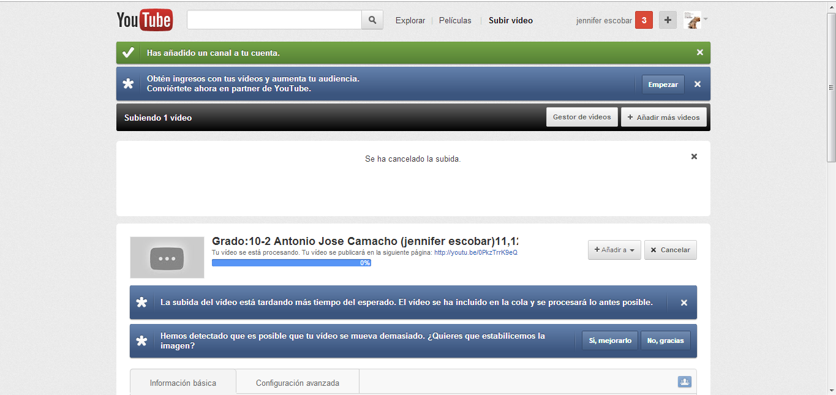Close the cancelled upload panel
The height and width of the screenshot is (395, 836).
pyautogui.click(x=694, y=157)
